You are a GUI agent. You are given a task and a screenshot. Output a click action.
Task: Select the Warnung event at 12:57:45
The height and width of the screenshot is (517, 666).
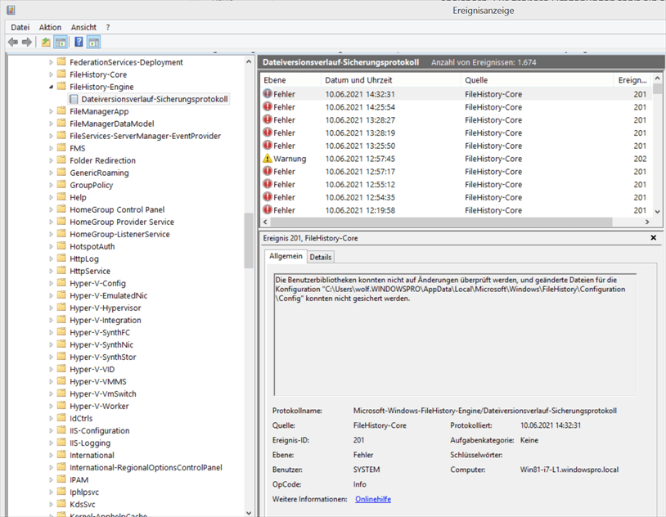coord(456,159)
